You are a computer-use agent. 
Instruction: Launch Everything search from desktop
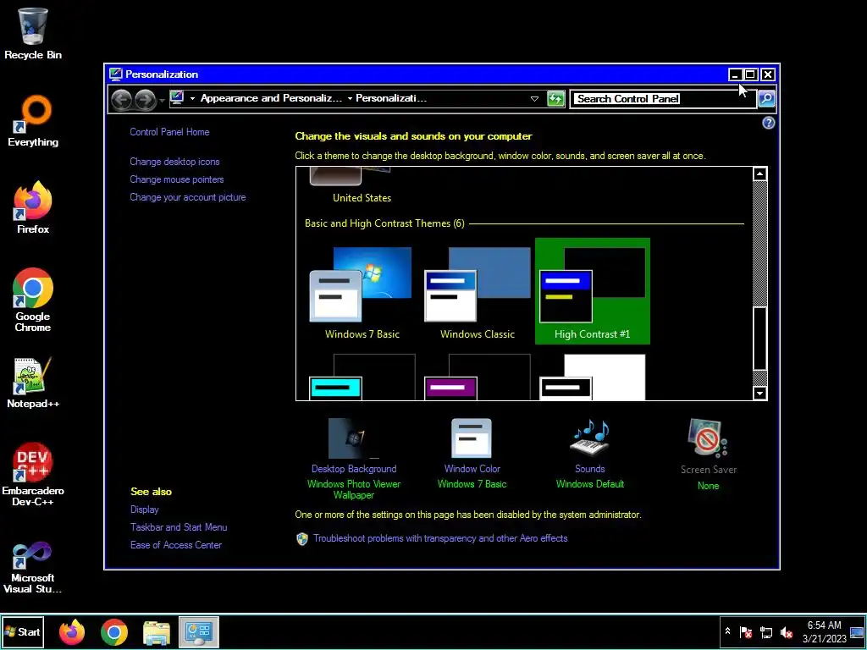33,121
